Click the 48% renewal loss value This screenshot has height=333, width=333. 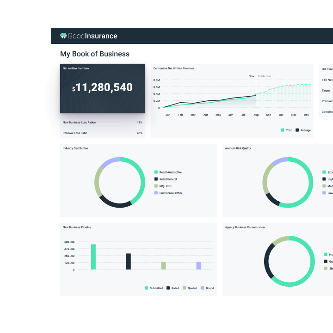140,133
